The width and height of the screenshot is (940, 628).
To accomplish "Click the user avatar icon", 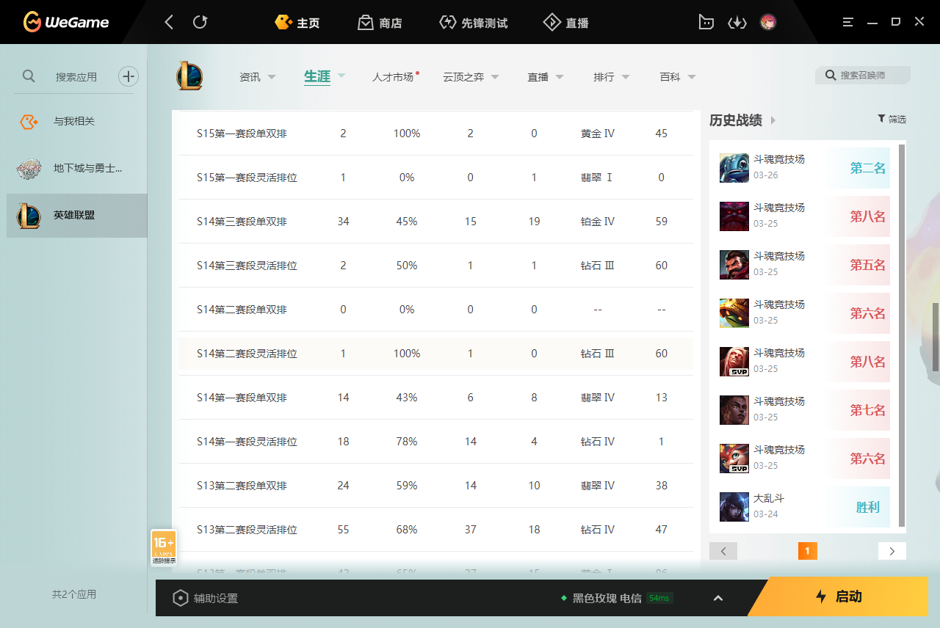I will coord(768,22).
